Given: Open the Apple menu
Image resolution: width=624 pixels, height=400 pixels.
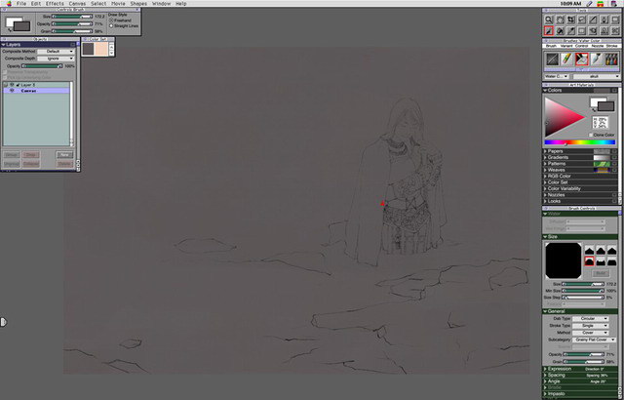Looking at the screenshot, I should (x=9, y=4).
